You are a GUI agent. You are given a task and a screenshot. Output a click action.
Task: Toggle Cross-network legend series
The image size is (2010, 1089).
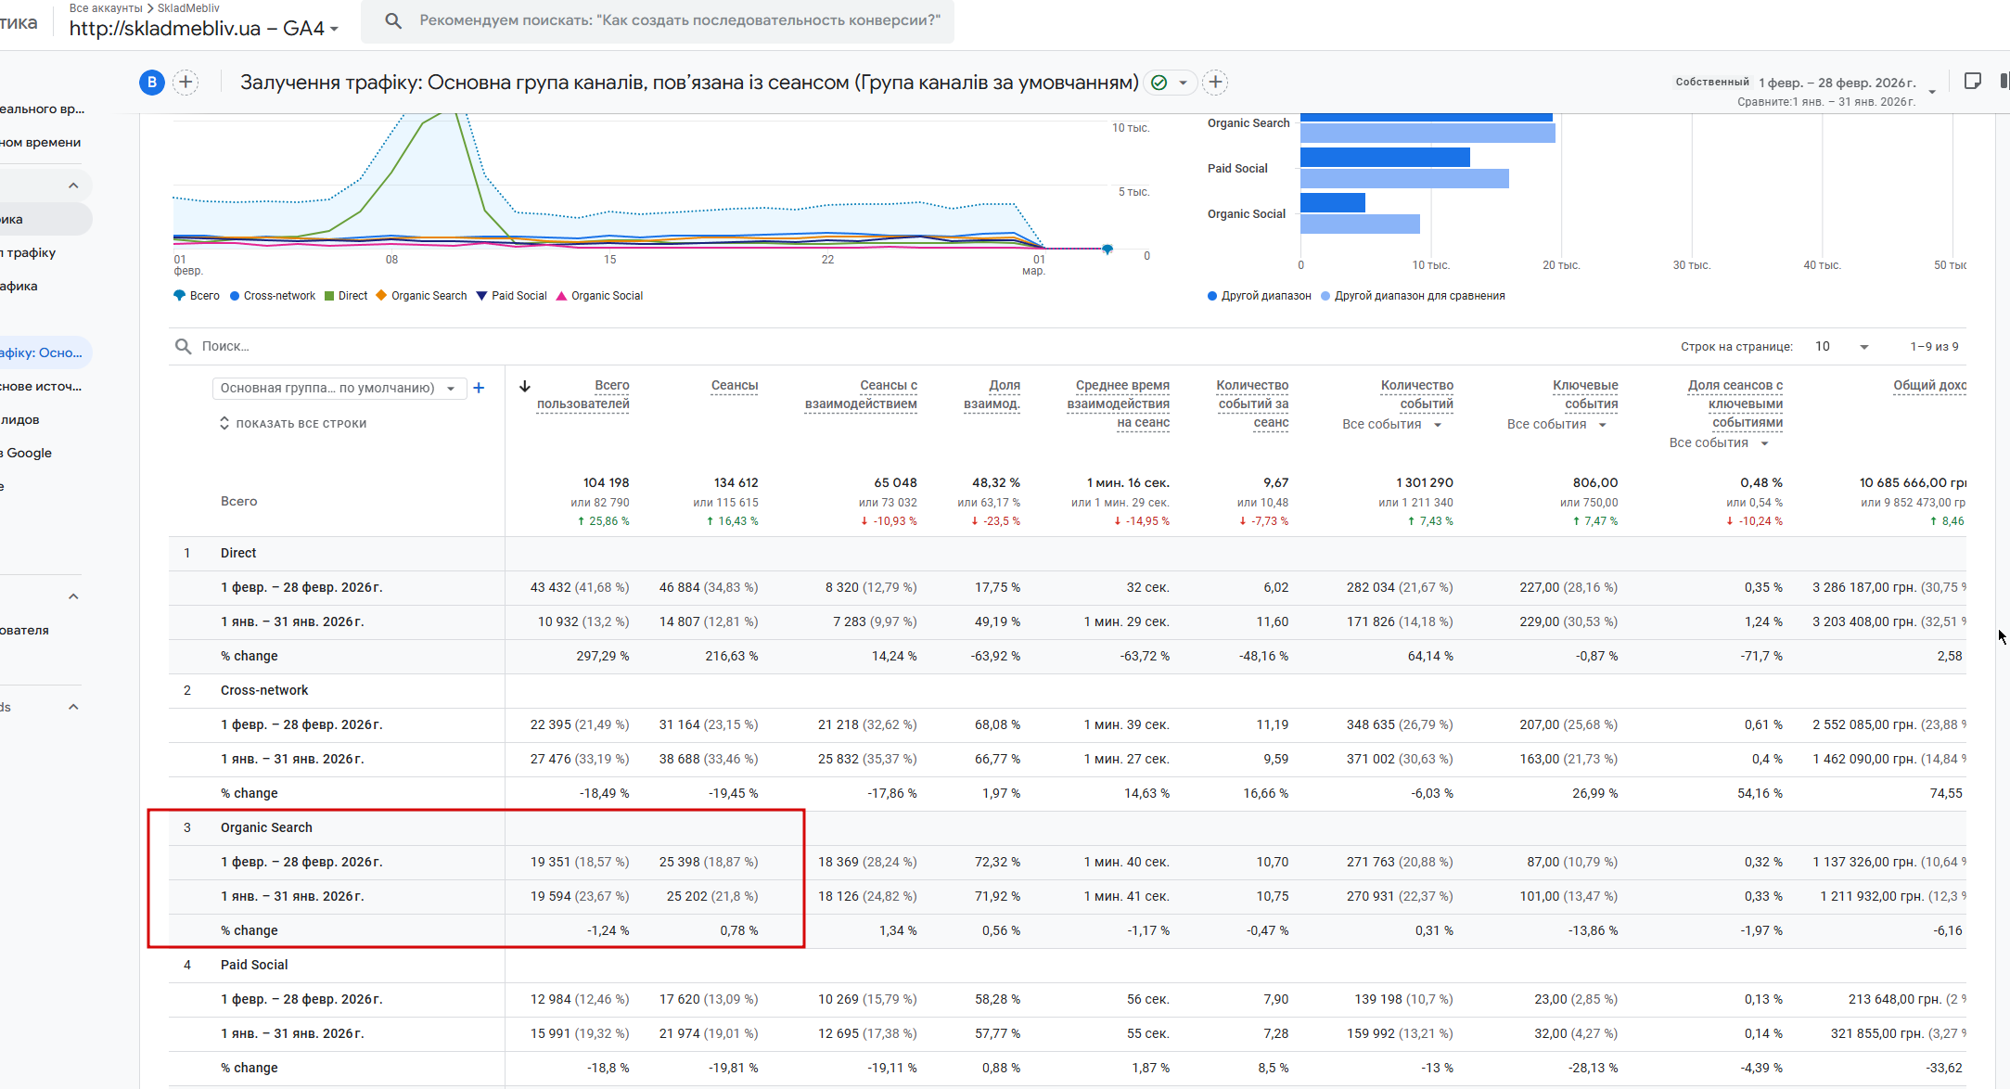(273, 296)
